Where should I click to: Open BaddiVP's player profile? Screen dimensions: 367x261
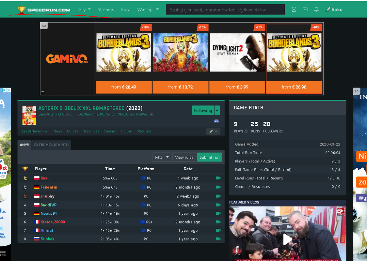pyautogui.click(x=48, y=205)
